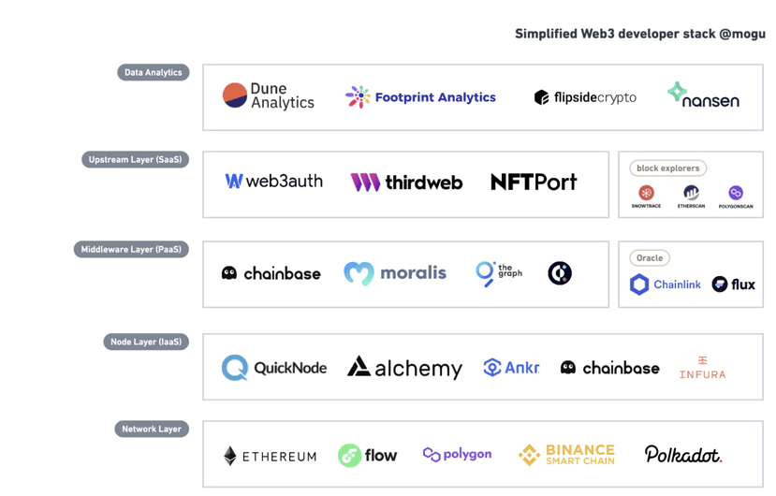
Task: Select the Ethereum network logo
Action: click(x=270, y=456)
